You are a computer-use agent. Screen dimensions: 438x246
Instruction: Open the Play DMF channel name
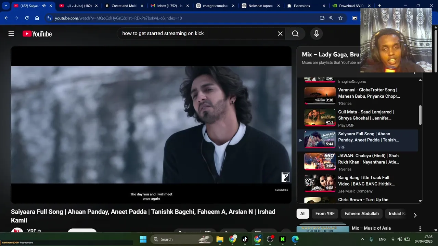click(346, 125)
